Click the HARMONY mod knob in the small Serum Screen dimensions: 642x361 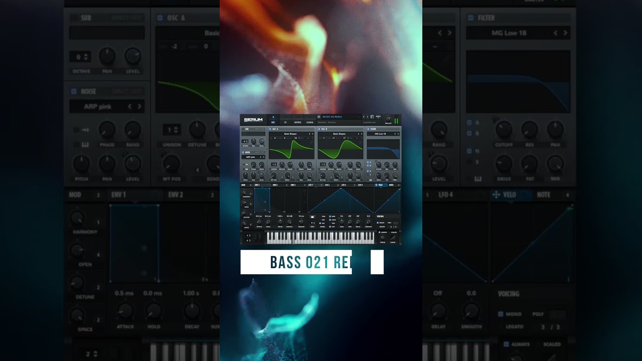(x=244, y=192)
